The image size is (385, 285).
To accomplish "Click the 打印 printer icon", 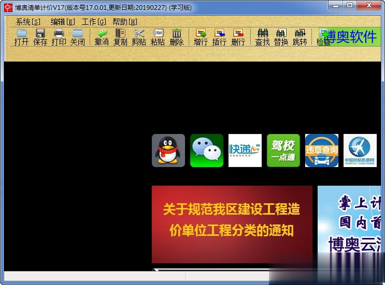I will pos(59,37).
